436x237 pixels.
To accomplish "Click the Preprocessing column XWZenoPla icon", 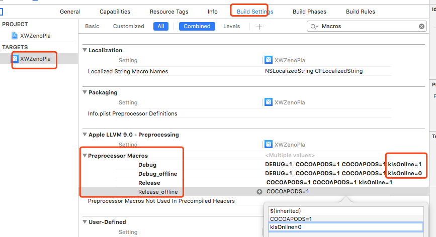I will pos(269,144).
